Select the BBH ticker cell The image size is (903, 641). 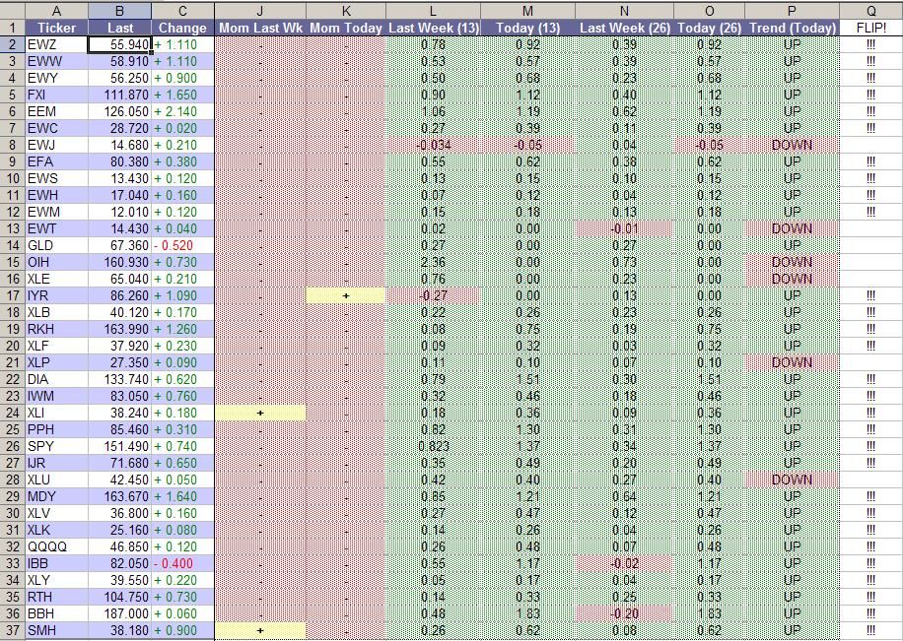click(x=56, y=613)
